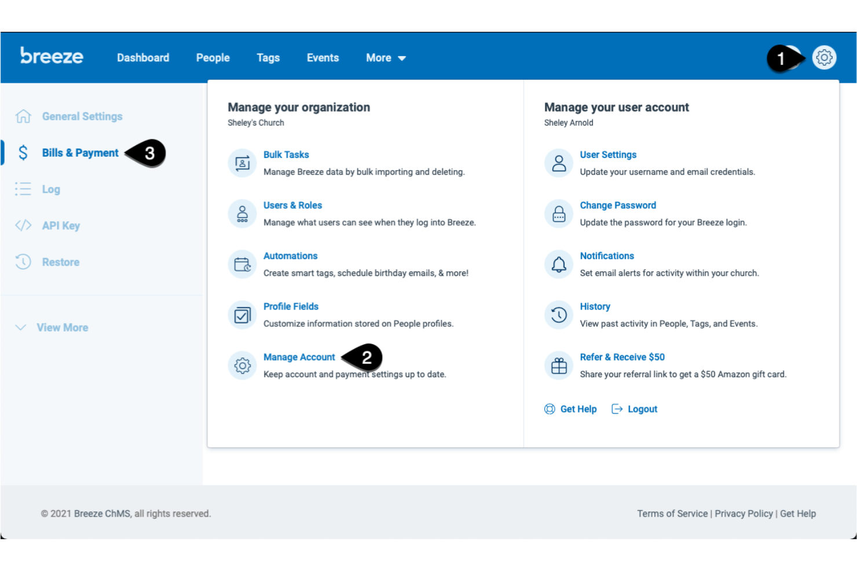
Task: Select Bills & Payment in sidebar
Action: (80, 152)
